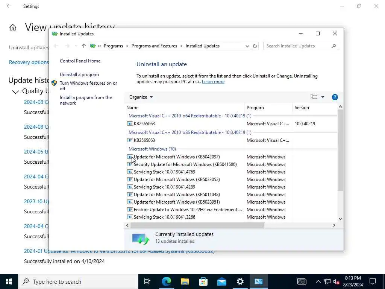The height and width of the screenshot is (289, 385).
Task: Open Microsoft Store from taskbar
Action: 203,281
